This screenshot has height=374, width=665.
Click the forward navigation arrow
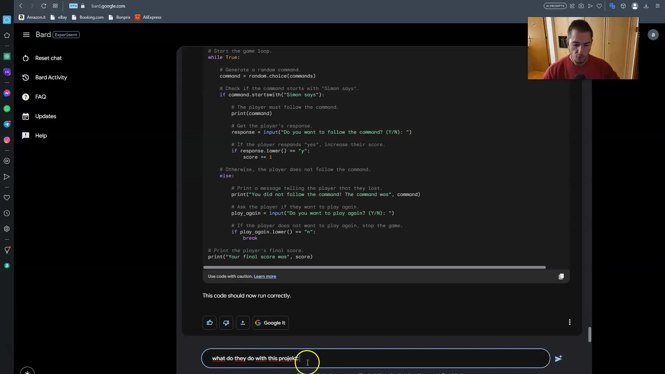click(x=32, y=6)
